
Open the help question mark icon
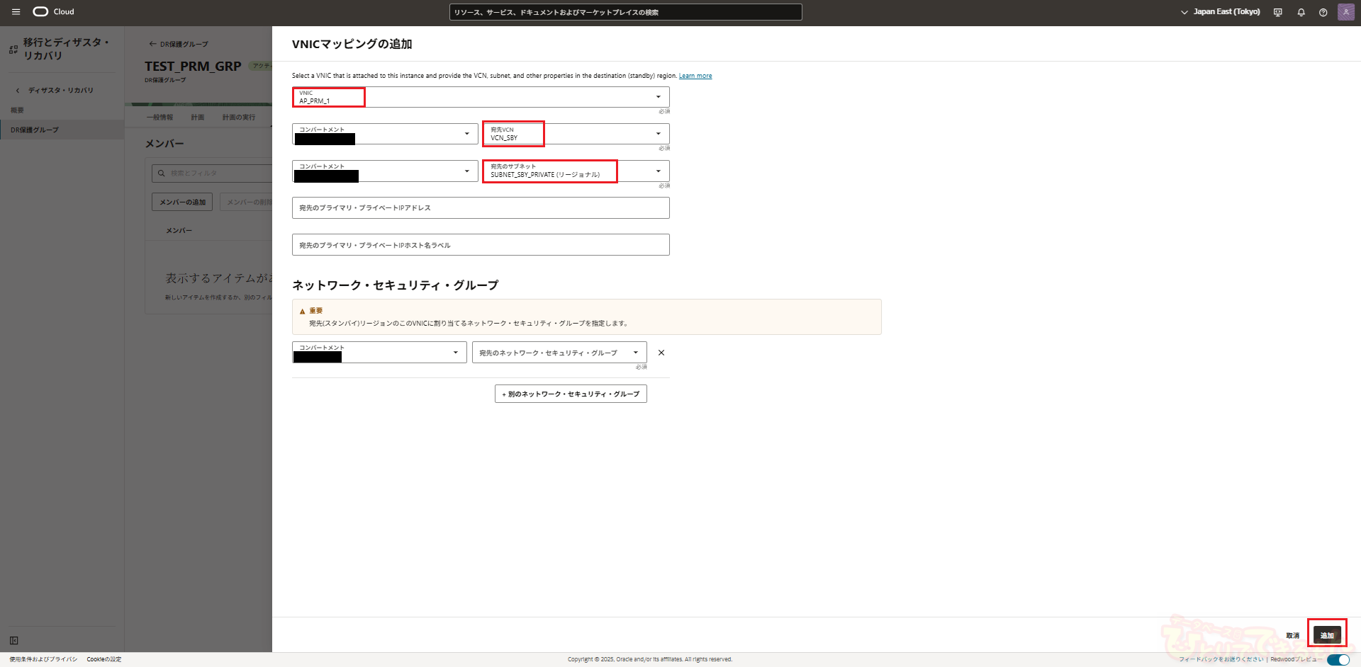pyautogui.click(x=1323, y=12)
